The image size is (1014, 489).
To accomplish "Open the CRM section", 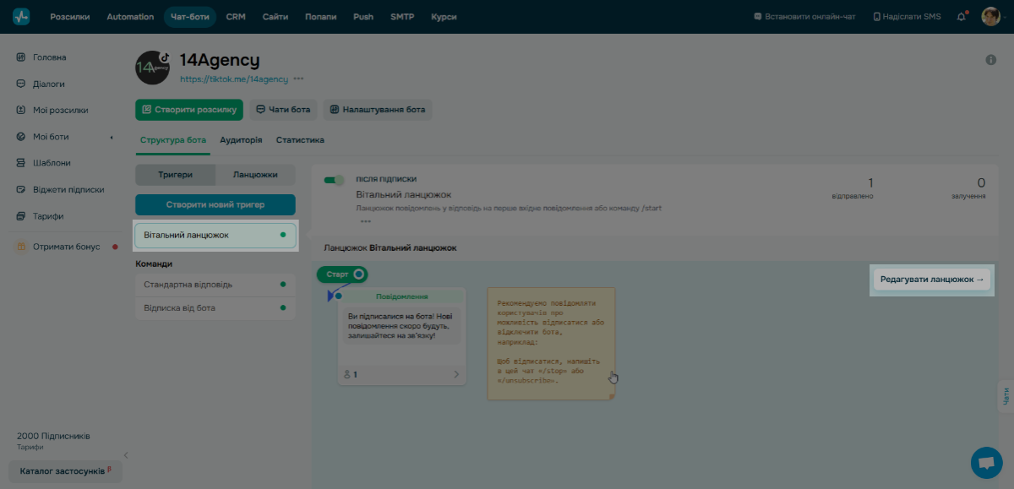I will pyautogui.click(x=236, y=17).
